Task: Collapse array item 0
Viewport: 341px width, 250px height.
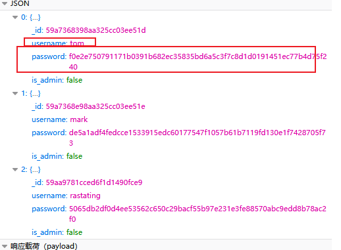Action: pos(15,17)
